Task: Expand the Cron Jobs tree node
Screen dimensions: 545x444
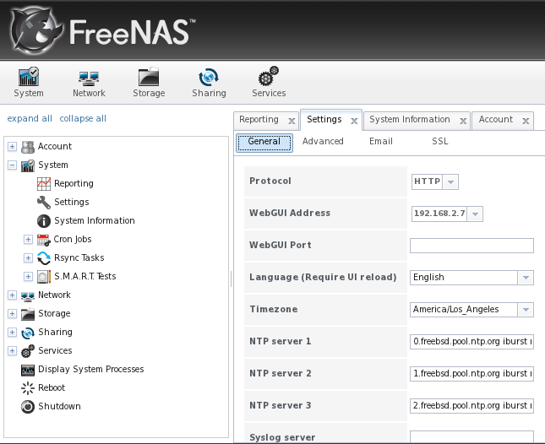Action: pos(28,239)
